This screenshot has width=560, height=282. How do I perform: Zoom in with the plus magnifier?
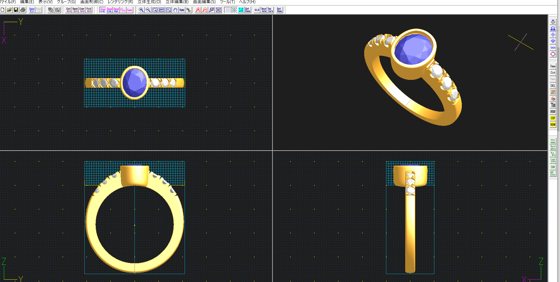coord(141,10)
